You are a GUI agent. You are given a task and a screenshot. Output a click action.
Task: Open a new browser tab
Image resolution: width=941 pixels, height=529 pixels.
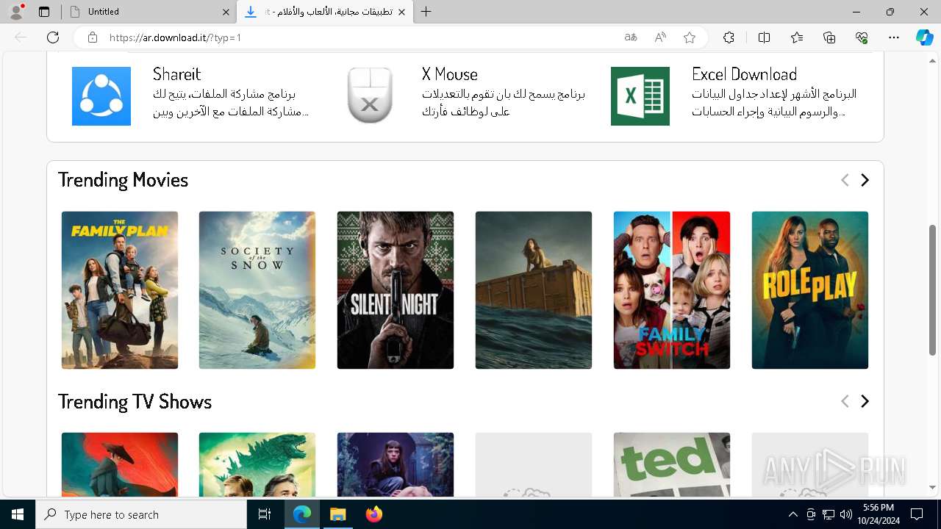tap(426, 12)
